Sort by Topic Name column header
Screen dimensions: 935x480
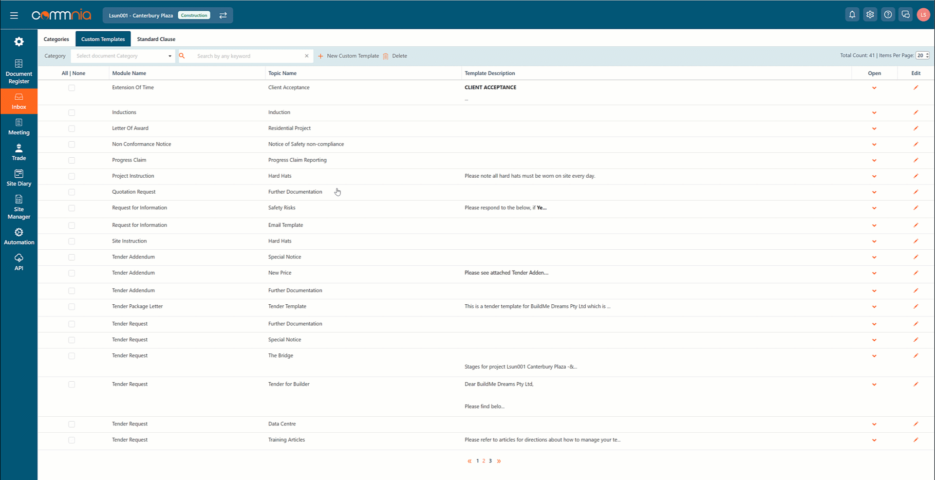pos(282,74)
